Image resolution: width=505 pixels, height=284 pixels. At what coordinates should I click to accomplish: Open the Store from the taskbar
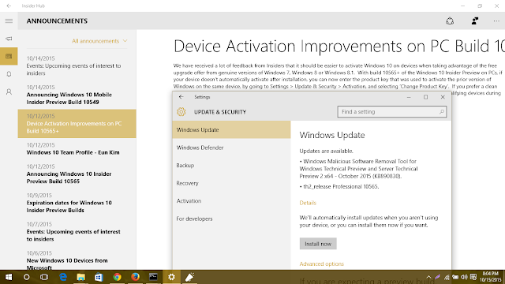(x=99, y=277)
